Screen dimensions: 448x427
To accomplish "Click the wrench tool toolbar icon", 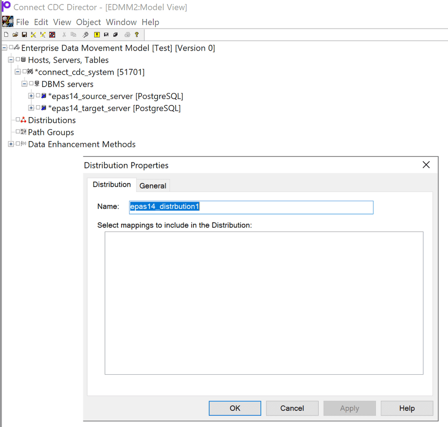I will pyautogui.click(x=85, y=35).
